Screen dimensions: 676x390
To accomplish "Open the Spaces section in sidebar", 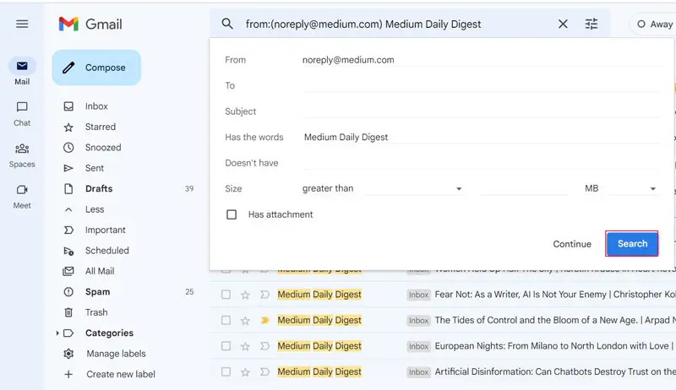I will tap(22, 154).
